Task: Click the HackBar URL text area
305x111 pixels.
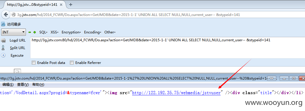Action: click(x=168, y=48)
